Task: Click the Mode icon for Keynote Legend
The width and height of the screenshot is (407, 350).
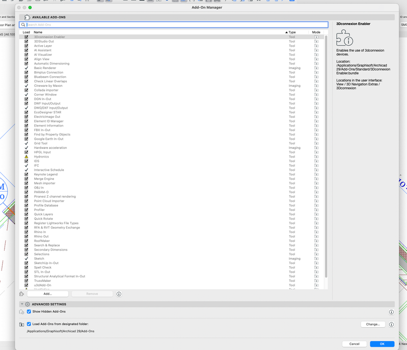Action: [x=316, y=174]
